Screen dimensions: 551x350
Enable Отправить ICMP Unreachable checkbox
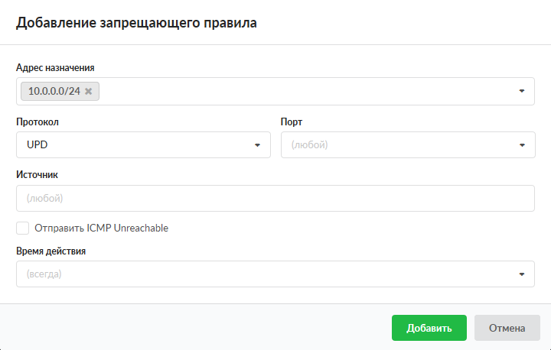tap(23, 228)
